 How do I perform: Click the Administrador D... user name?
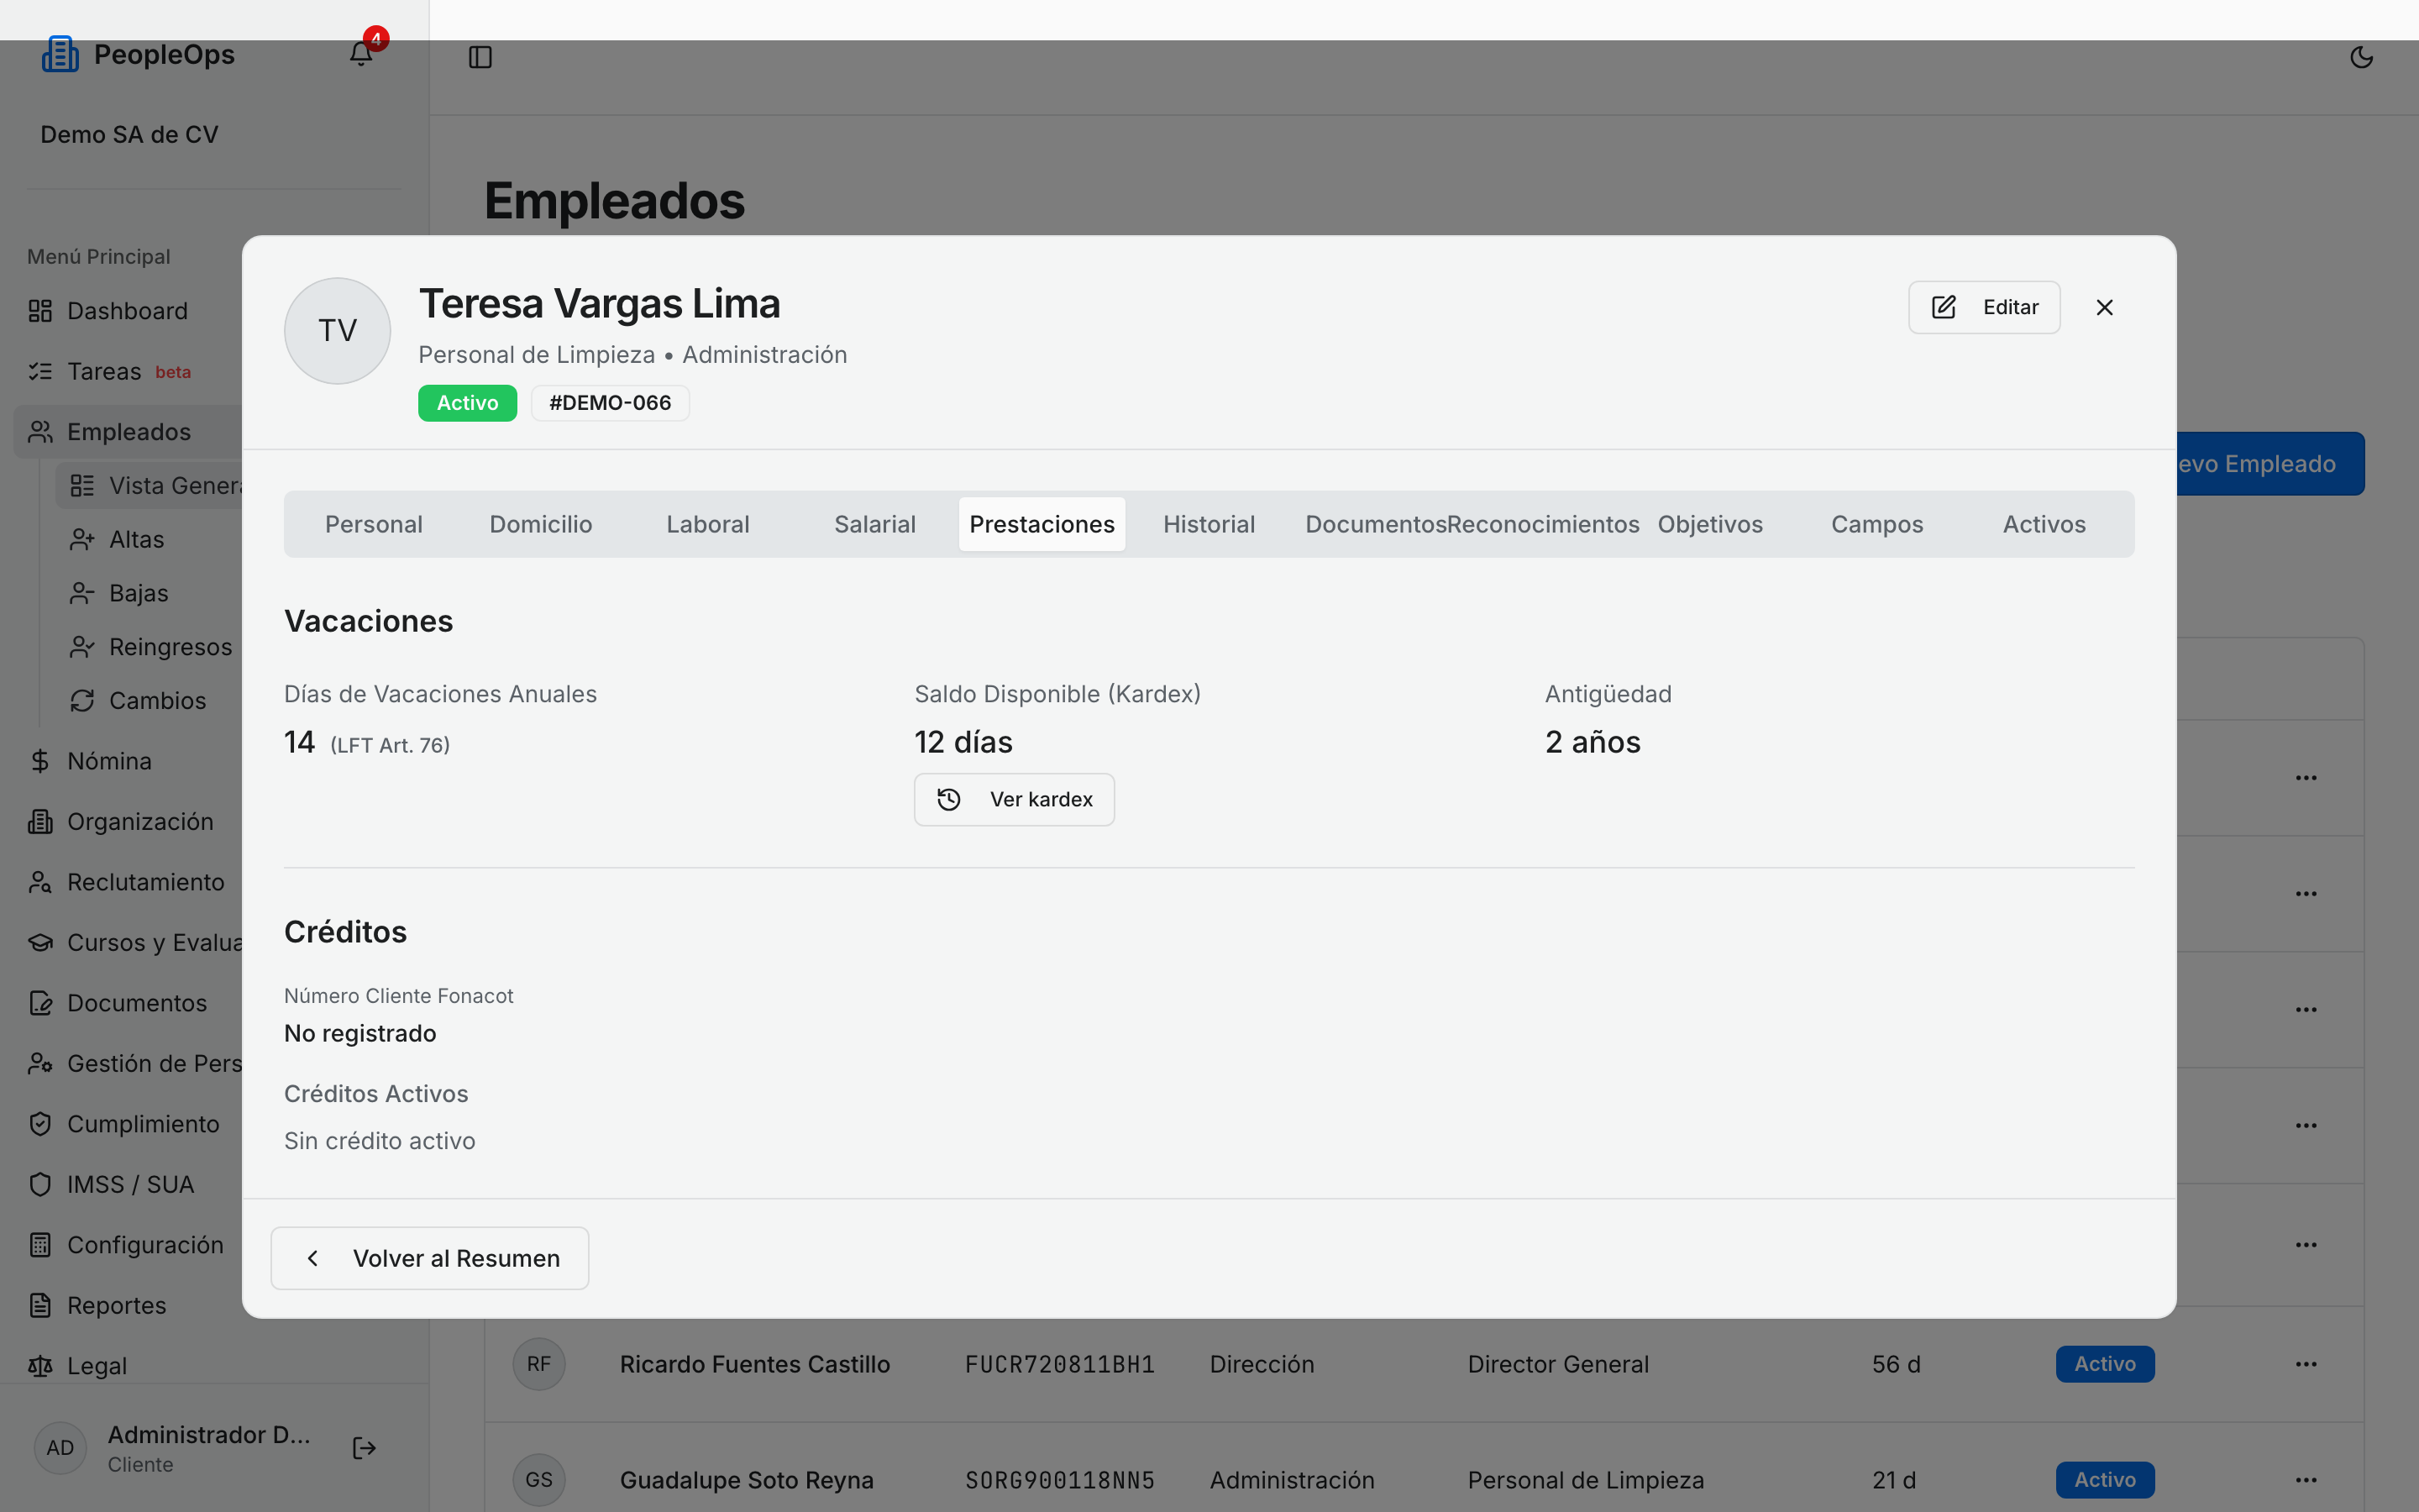[x=209, y=1435]
